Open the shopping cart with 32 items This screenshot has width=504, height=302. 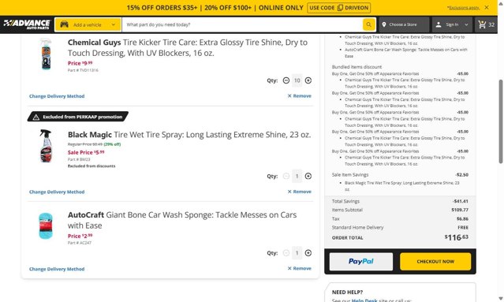pyautogui.click(x=486, y=24)
